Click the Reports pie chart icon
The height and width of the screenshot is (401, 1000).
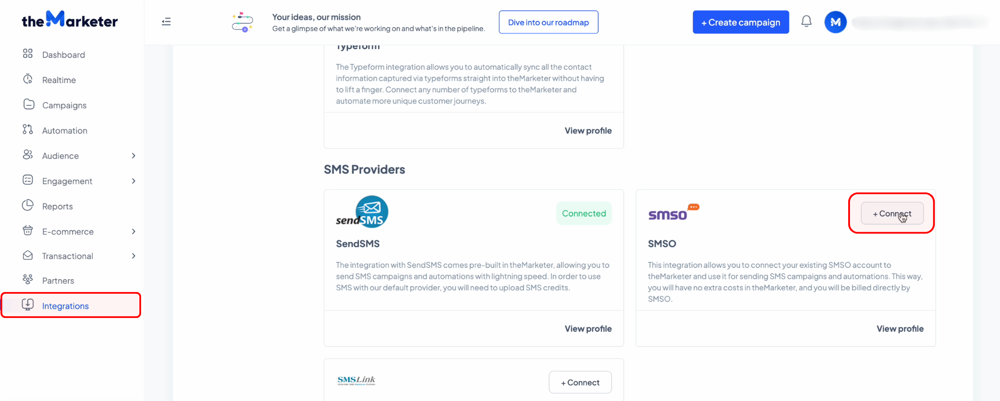28,205
